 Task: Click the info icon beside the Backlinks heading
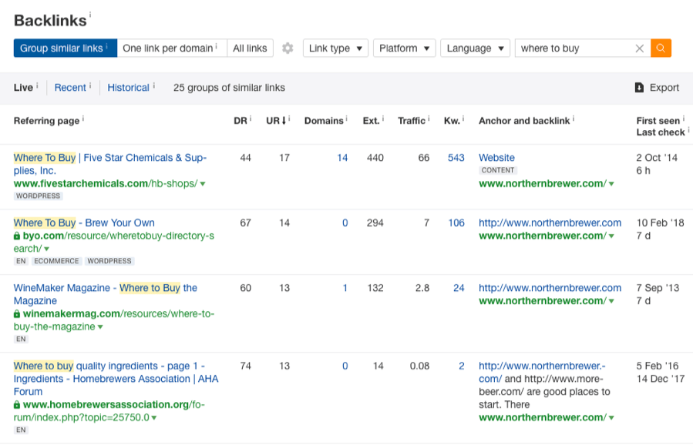coord(92,14)
